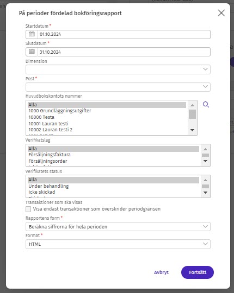
Task: Click account list scroll up arrow
Action: pyautogui.click(x=192, y=105)
